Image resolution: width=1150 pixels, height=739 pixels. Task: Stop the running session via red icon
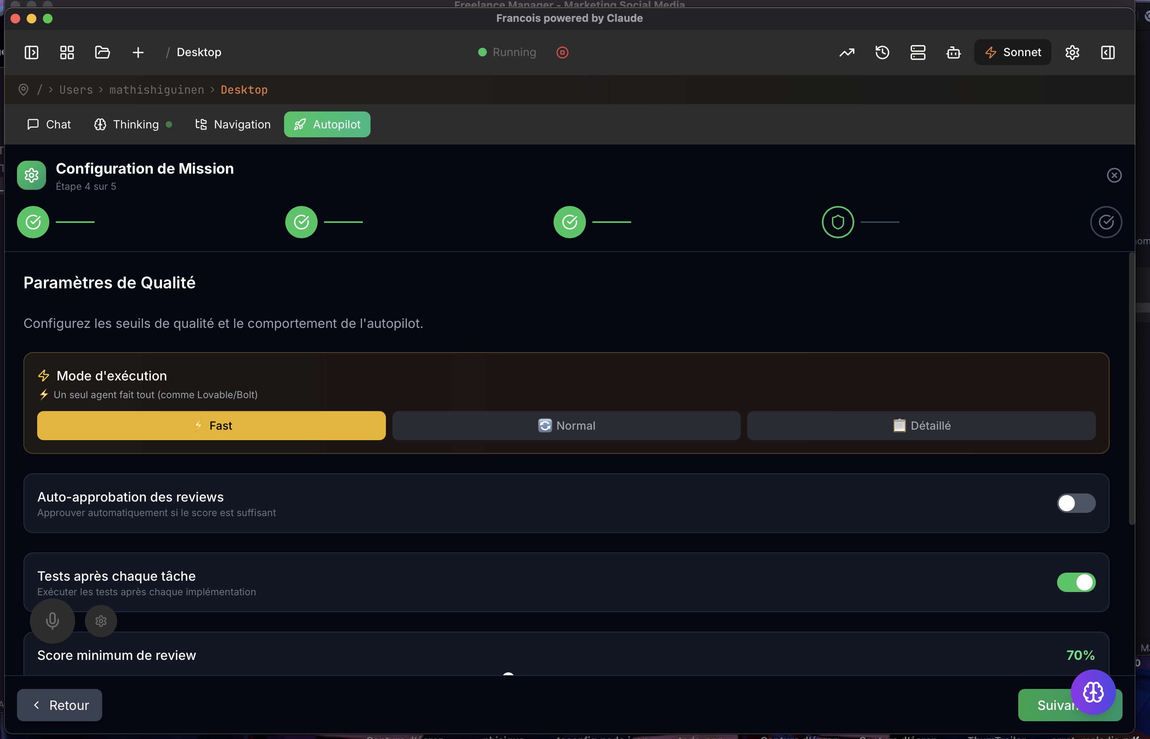coord(562,52)
